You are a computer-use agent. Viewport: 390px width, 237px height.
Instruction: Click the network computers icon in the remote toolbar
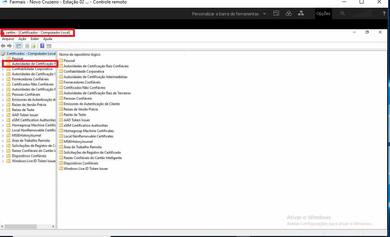[301, 13]
